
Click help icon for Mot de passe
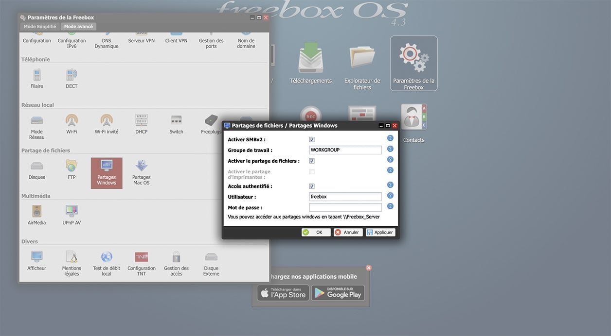coord(390,206)
